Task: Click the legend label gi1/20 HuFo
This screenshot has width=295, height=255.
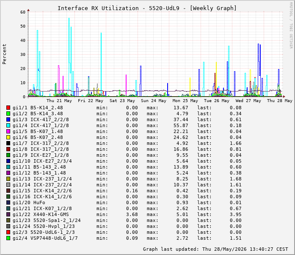Action: click(29, 202)
